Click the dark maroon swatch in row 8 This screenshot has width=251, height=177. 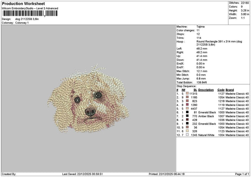point(187,120)
